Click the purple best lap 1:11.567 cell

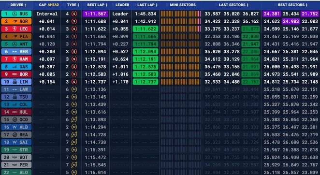[95, 14]
